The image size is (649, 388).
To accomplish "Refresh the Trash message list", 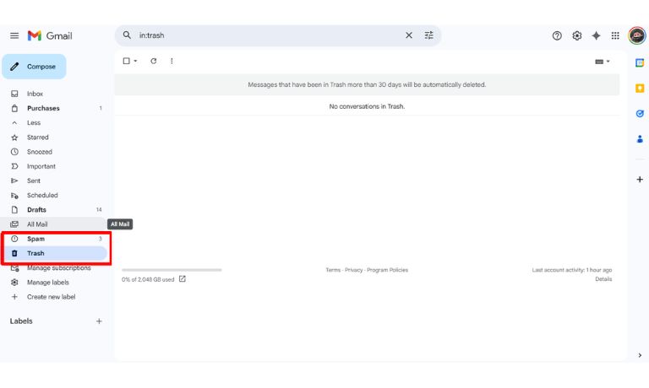I will (153, 61).
